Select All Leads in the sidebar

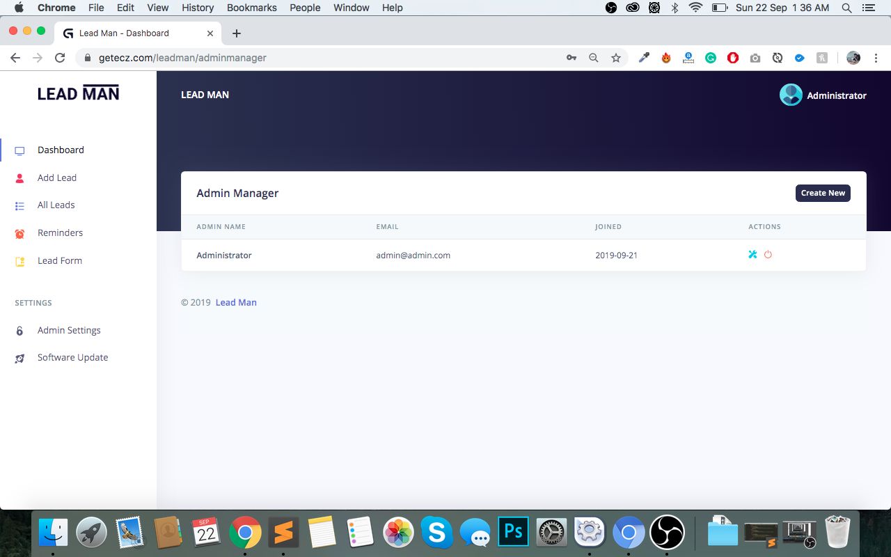(56, 205)
